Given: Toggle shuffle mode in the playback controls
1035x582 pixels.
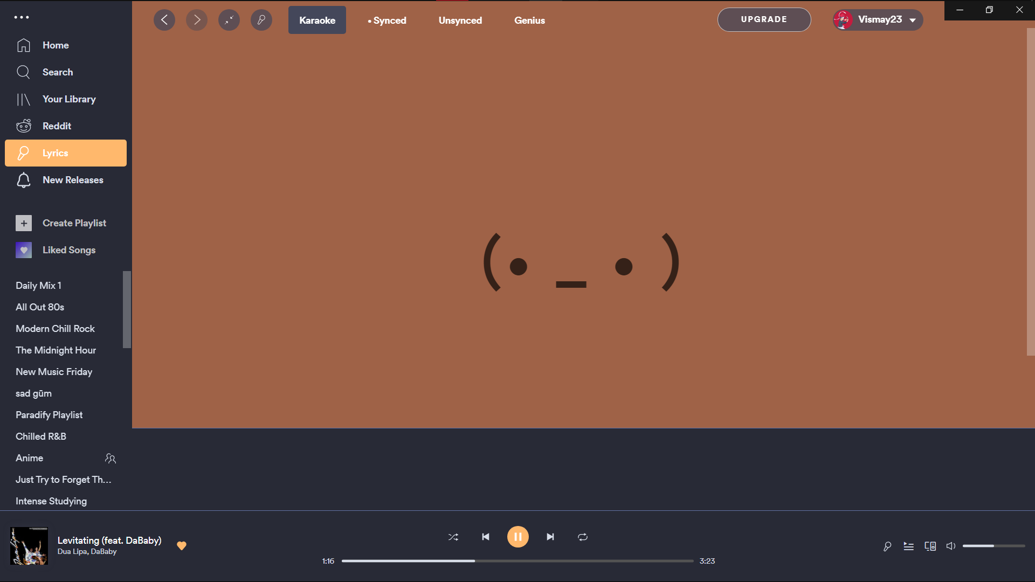Looking at the screenshot, I should [453, 537].
